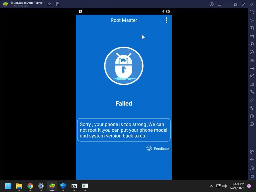Open BlueStacks hamburger menu
Image resolution: width=256 pixels, height=192 pixels.
[220, 4]
